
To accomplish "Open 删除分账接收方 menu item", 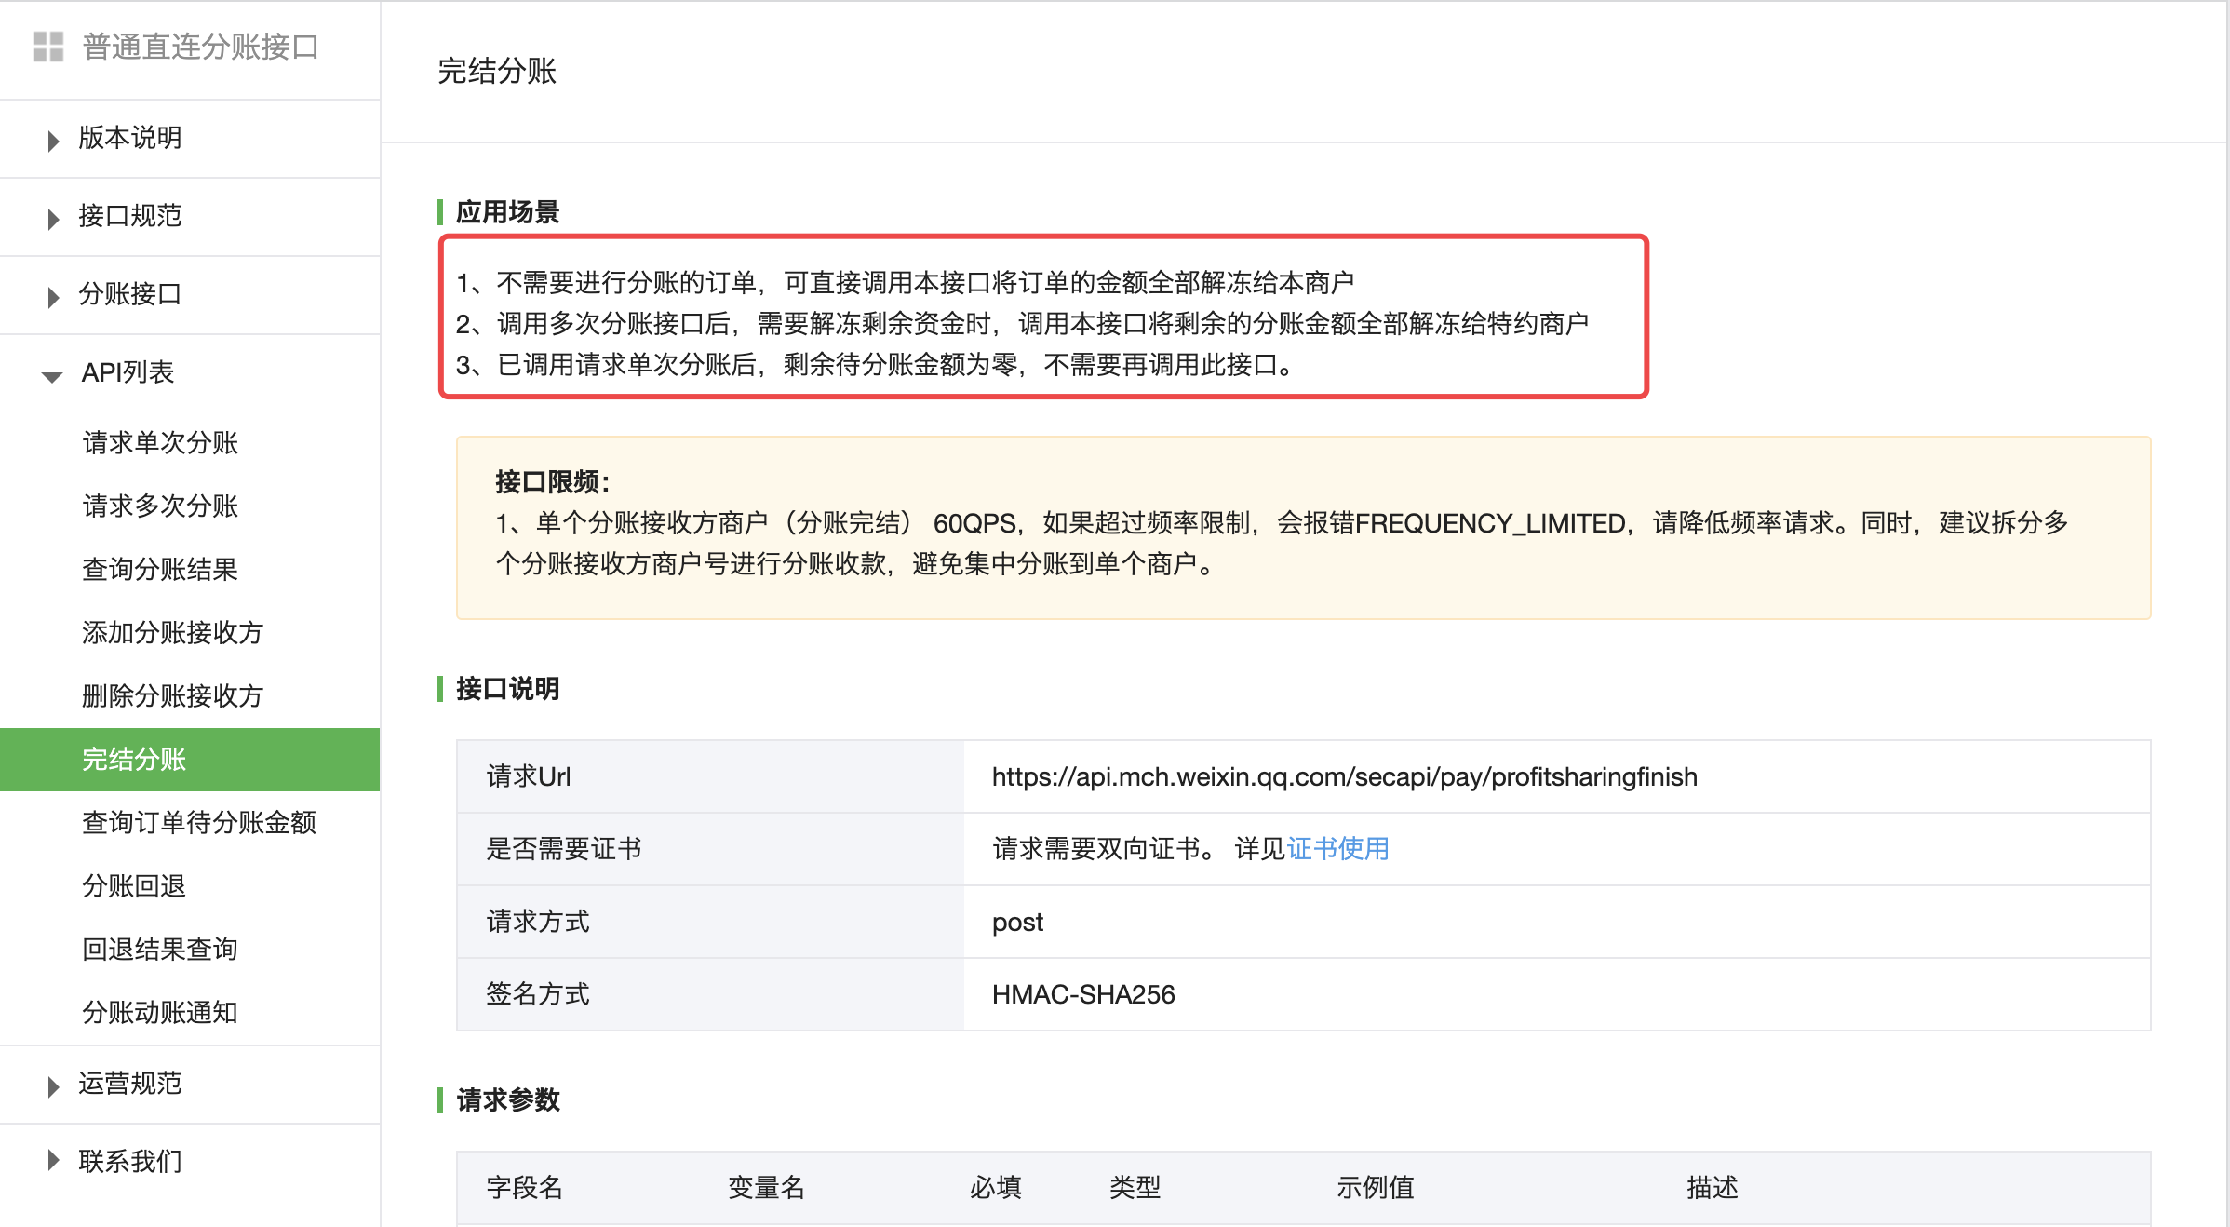I will coord(172,696).
